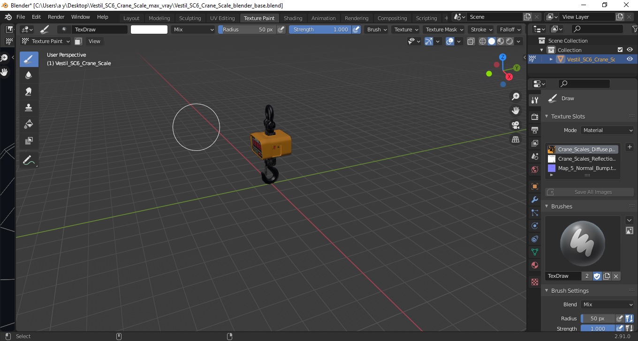The width and height of the screenshot is (638, 341).
Task: Collapse the Texture Slots panel
Action: [x=546, y=116]
